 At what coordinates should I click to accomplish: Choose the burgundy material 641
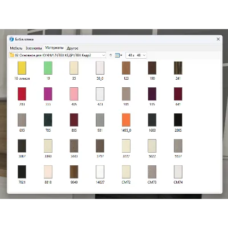click(178, 94)
